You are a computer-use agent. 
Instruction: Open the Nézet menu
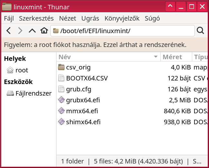pos(68,18)
